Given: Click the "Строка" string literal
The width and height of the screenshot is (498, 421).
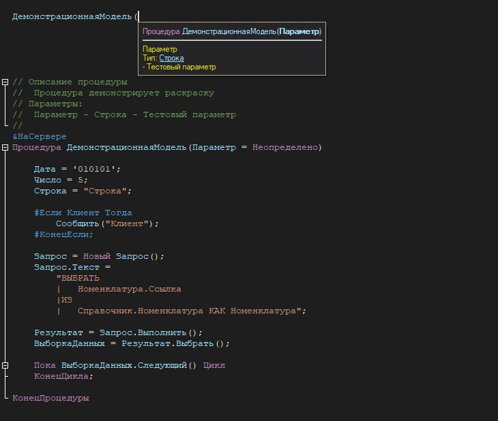Looking at the screenshot, I should pyautogui.click(x=105, y=191).
